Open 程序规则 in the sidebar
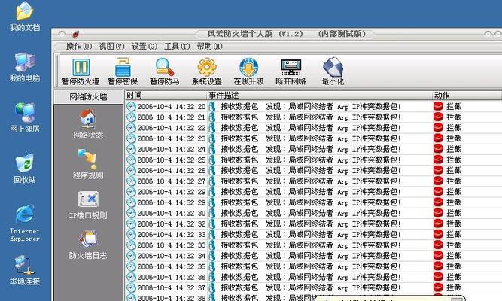 [88, 164]
